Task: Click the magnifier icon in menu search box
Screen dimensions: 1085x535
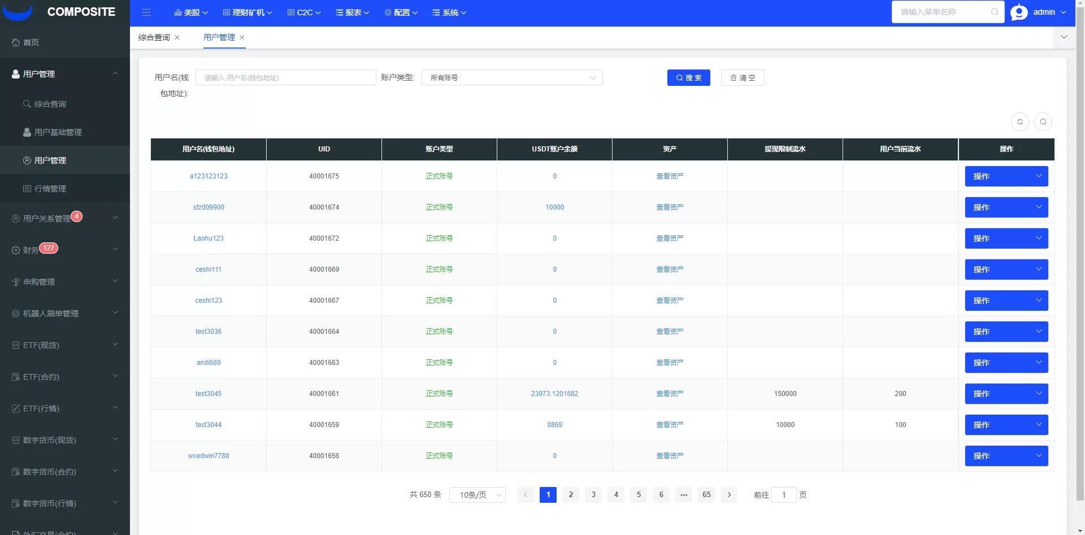Action: [995, 12]
